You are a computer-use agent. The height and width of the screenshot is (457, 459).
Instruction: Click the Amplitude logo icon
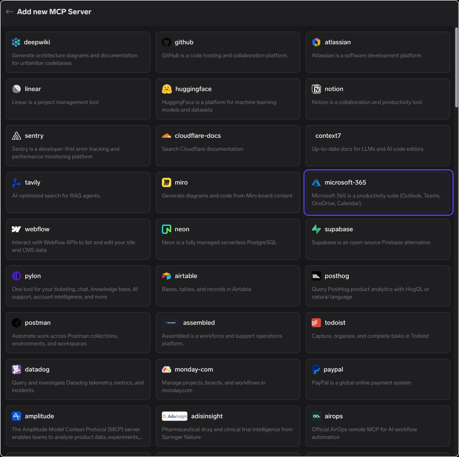[x=16, y=416]
